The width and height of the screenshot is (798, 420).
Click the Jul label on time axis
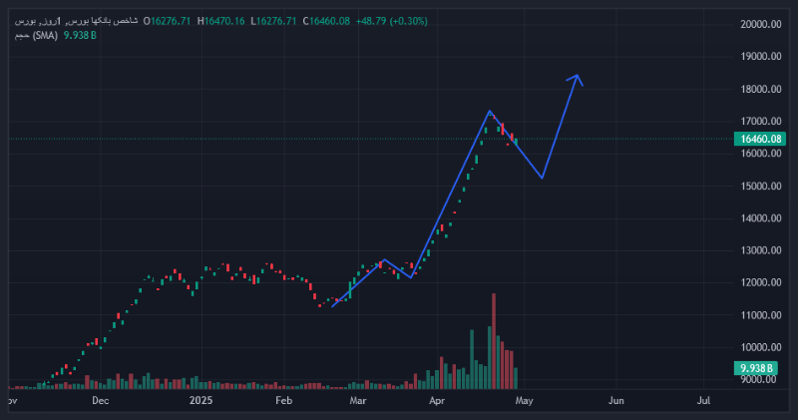pyautogui.click(x=704, y=401)
